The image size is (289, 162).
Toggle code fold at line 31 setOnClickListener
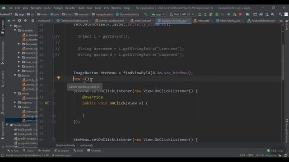54,91
